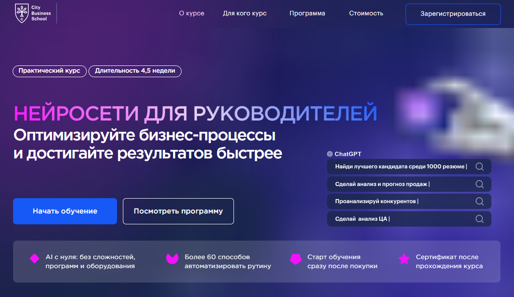This screenshot has width=514, height=297.
Task: Select 'Сделай анализ и прогноз продаж' prompt
Action: pos(409,184)
